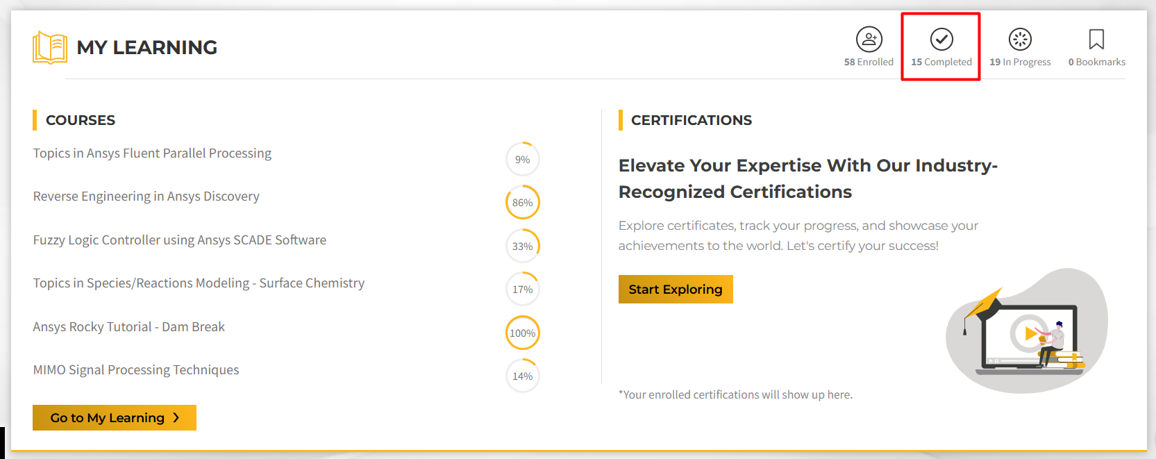Click the 33% progress circle for SCADE
This screenshot has width=1156, height=459.
point(523,247)
